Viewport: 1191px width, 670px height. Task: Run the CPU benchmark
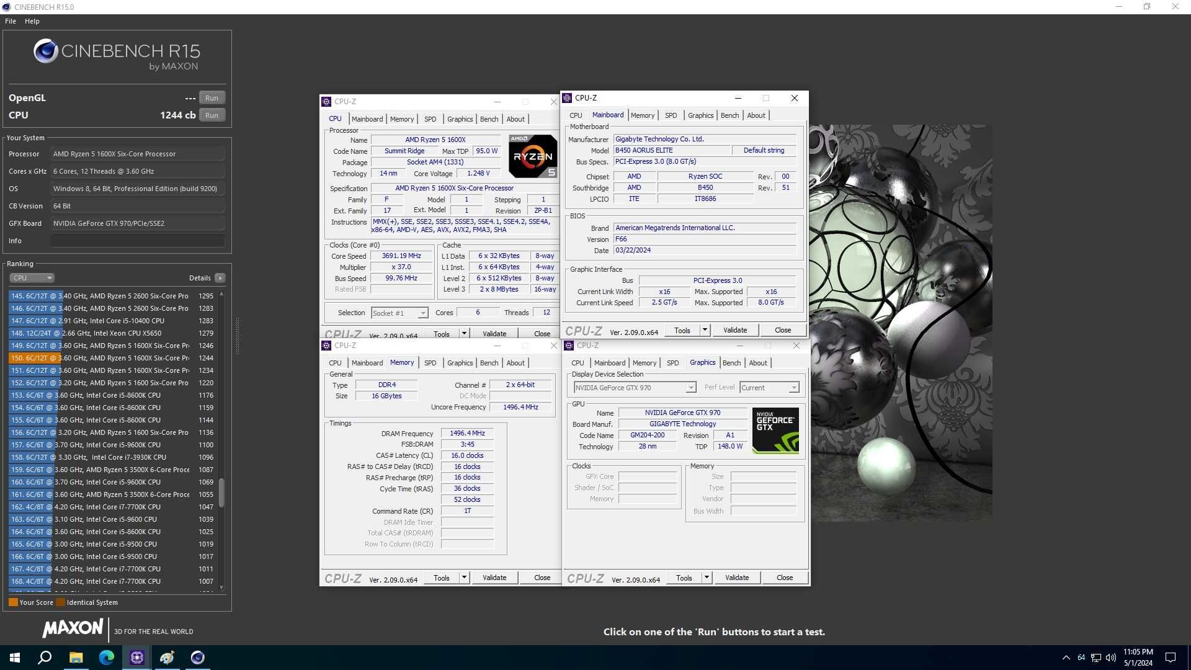click(212, 115)
